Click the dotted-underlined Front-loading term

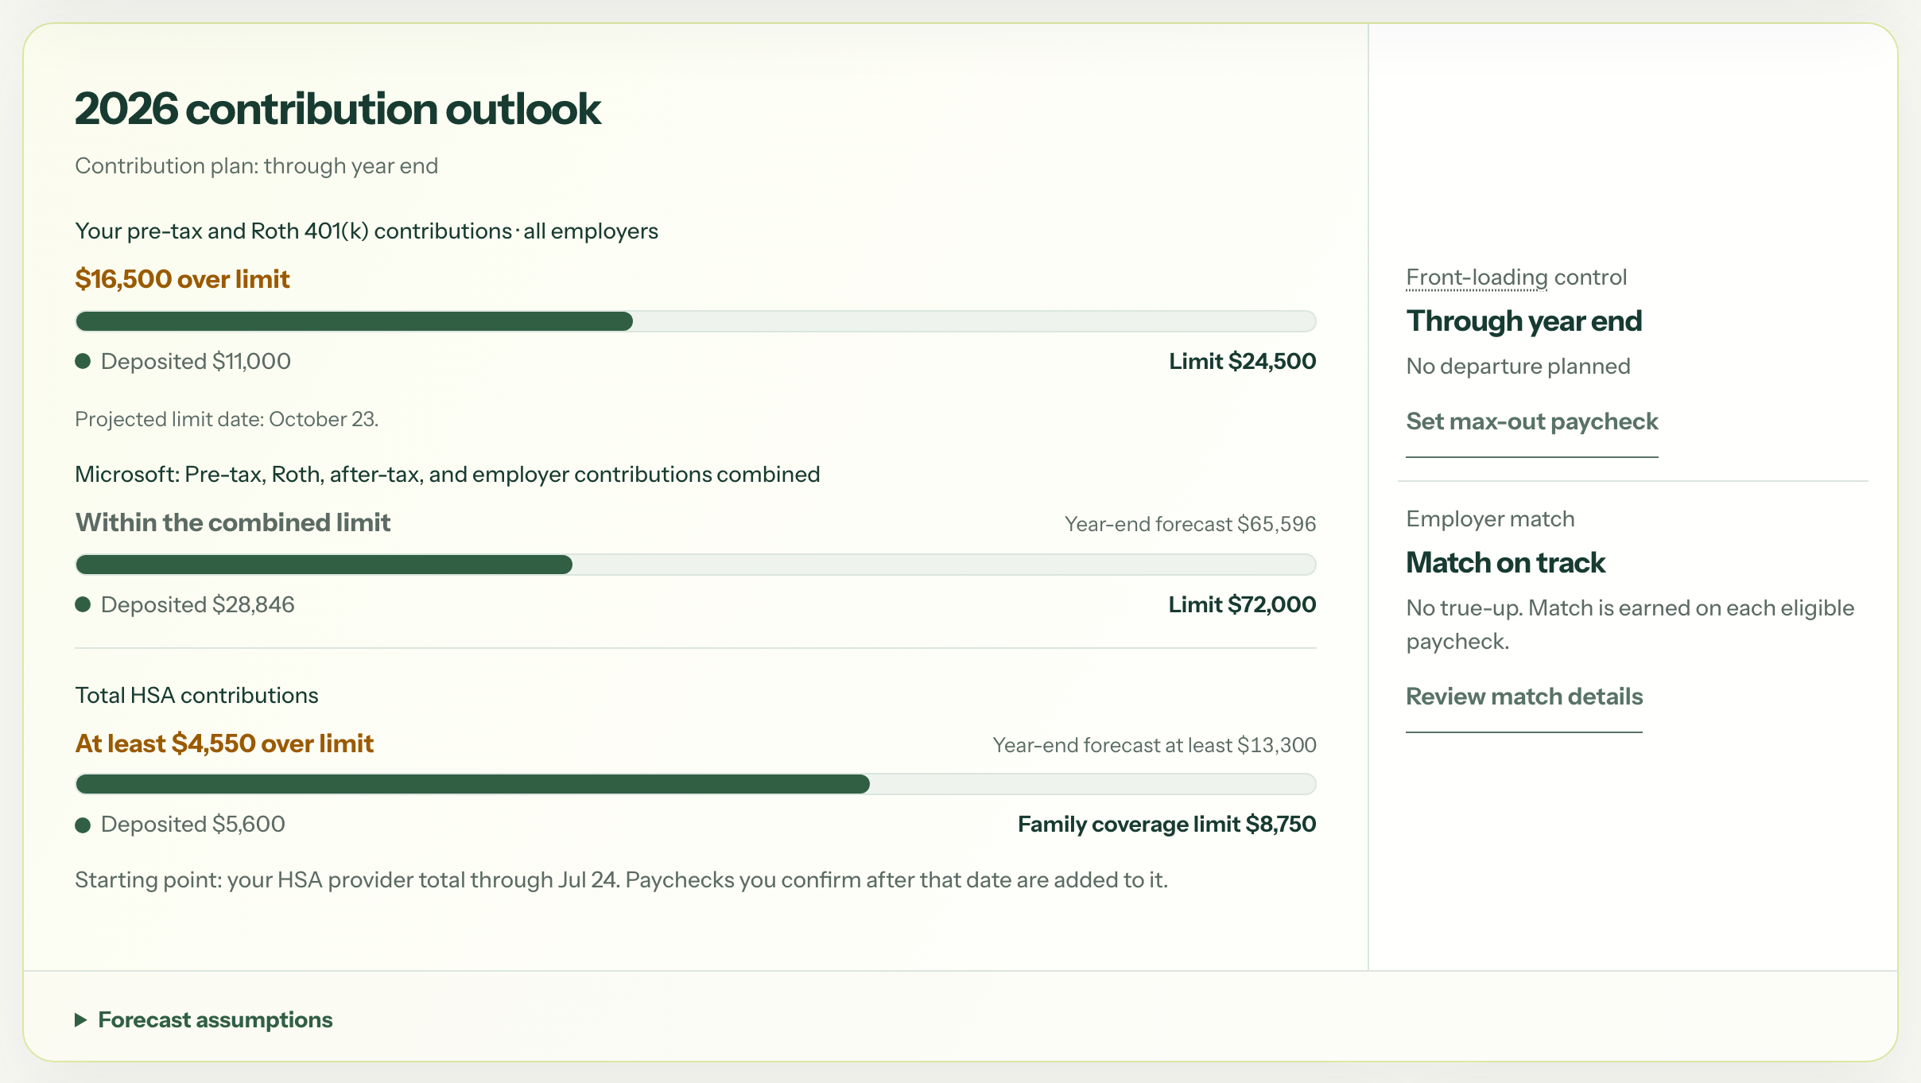pos(1477,278)
